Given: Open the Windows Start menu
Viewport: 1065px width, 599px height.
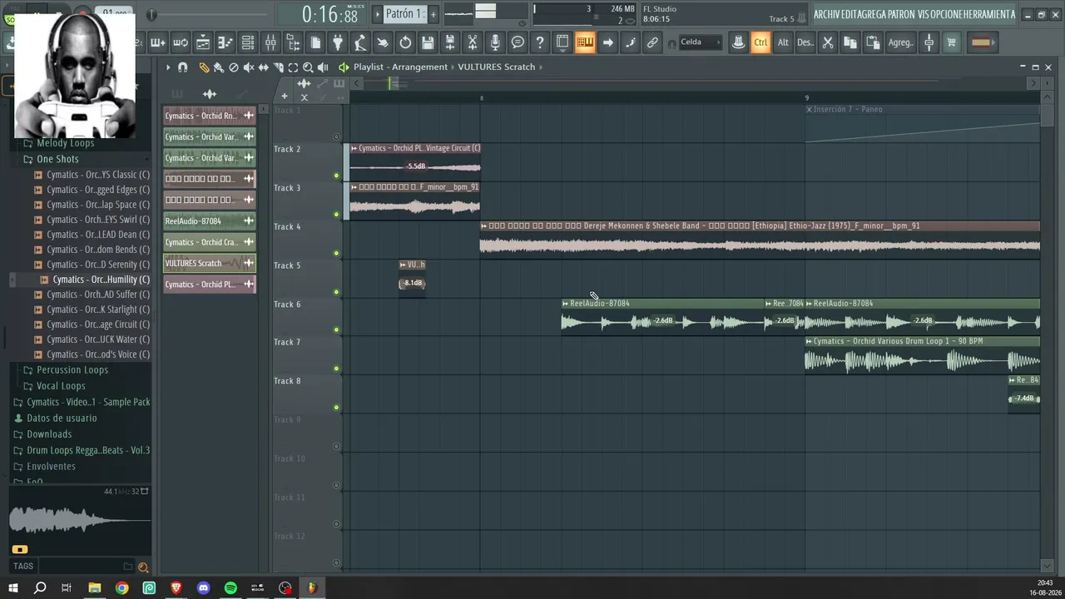Looking at the screenshot, I should (13, 588).
